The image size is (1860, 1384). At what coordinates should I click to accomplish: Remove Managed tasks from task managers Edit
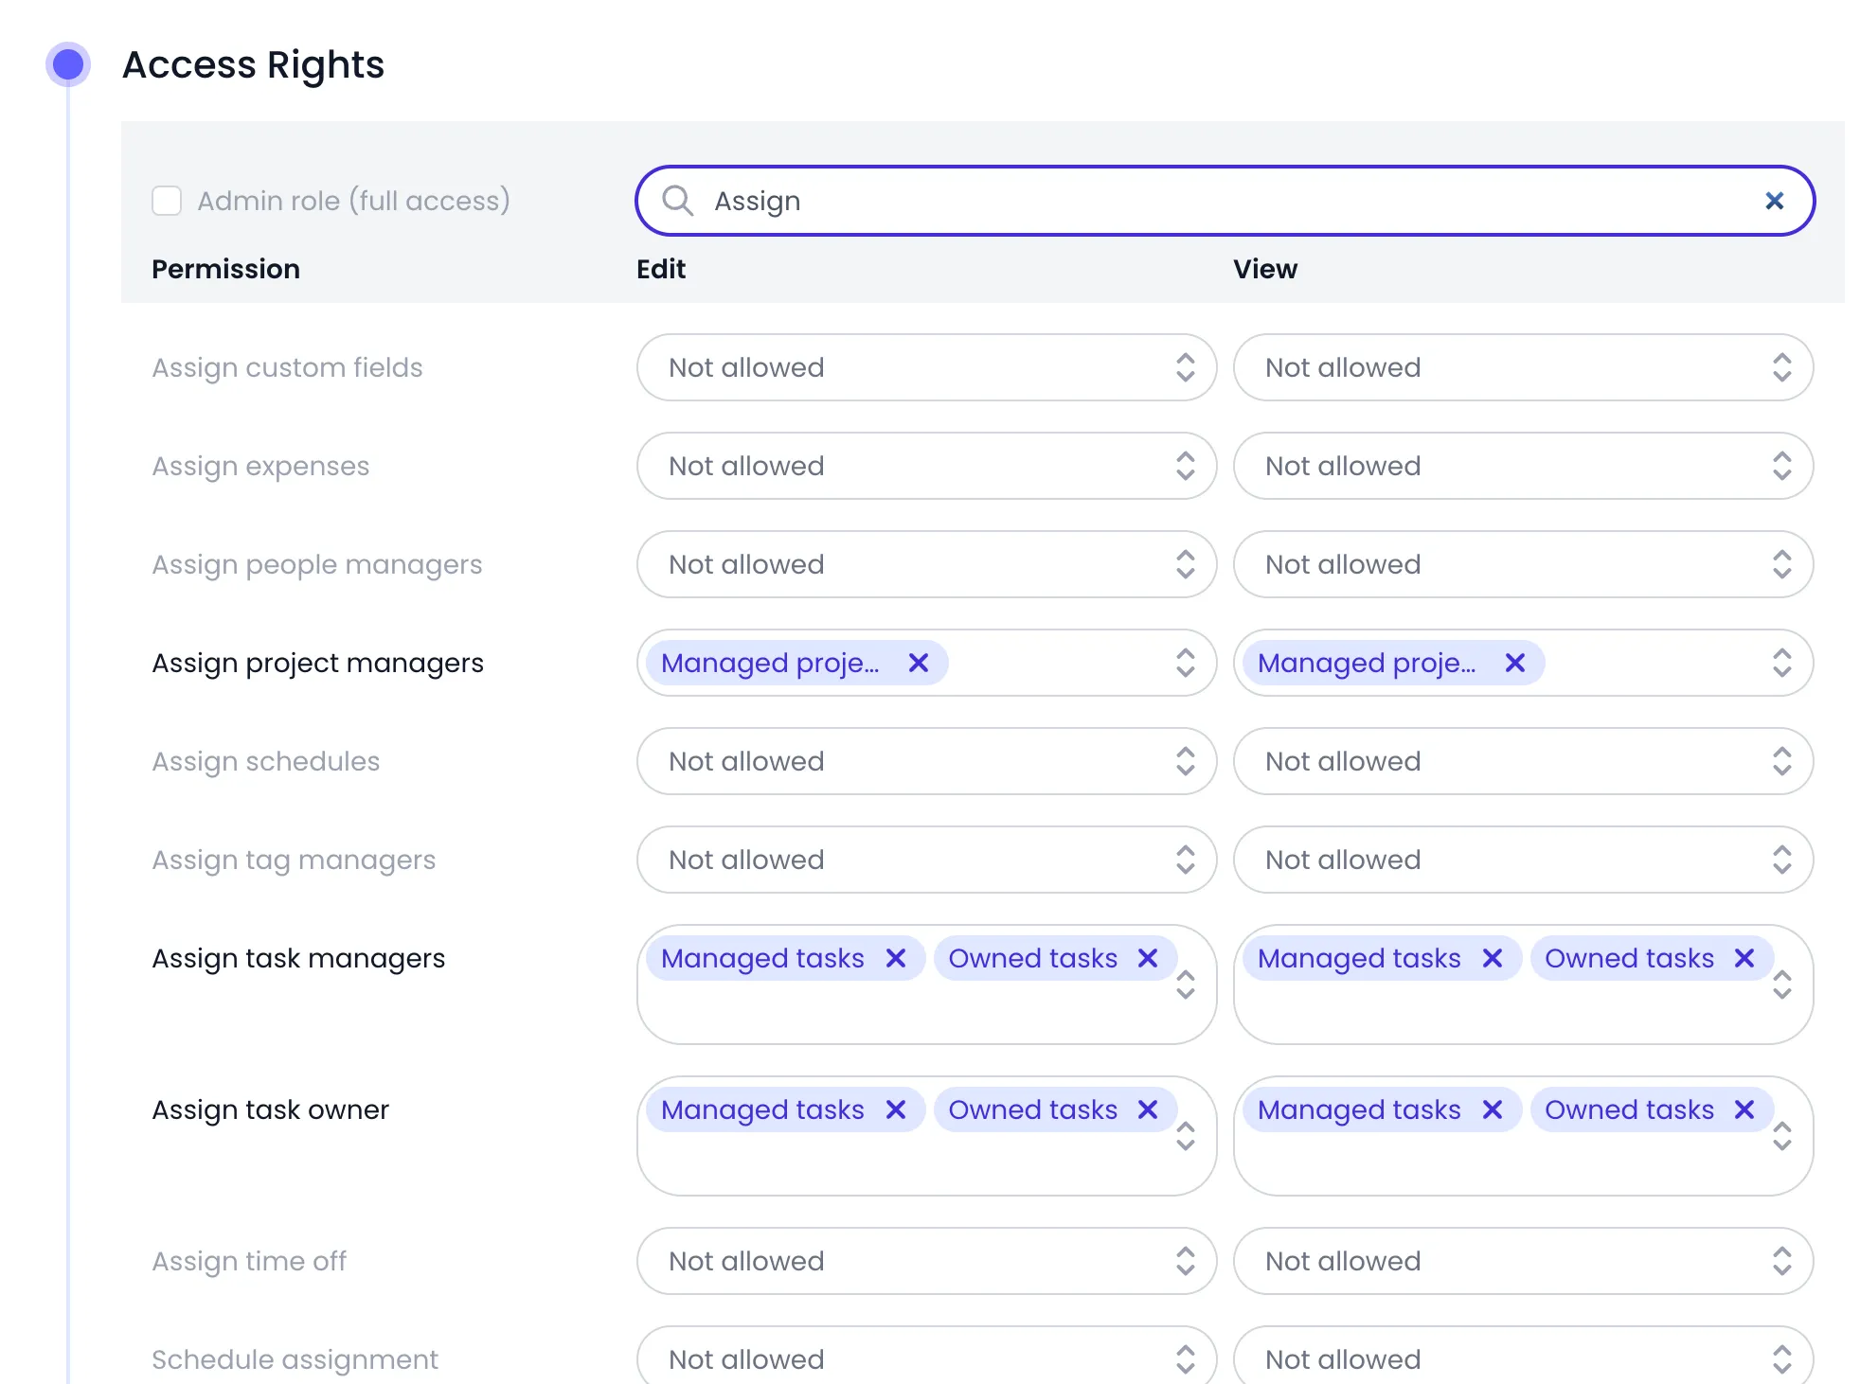tap(895, 958)
